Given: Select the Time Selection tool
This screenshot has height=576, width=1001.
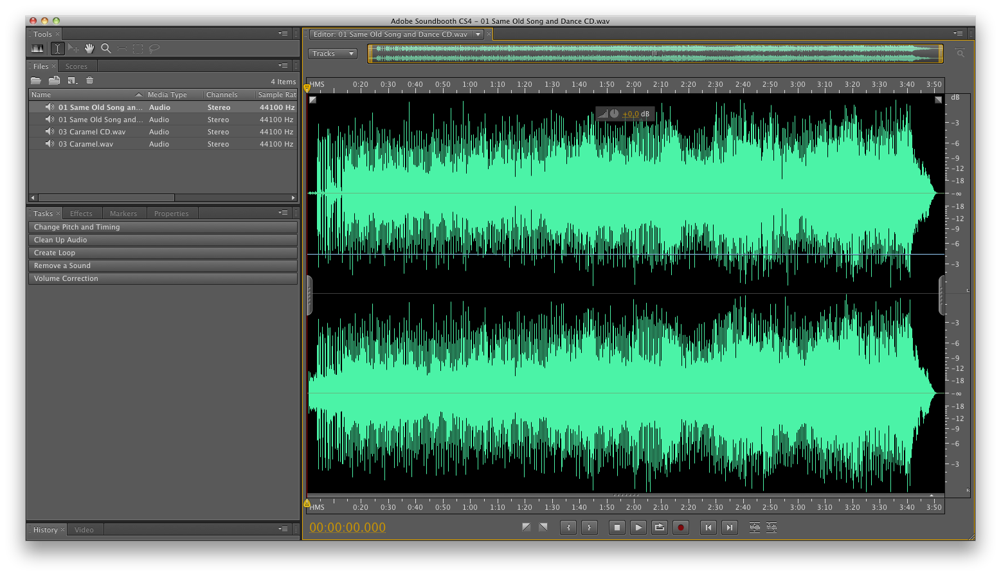Looking at the screenshot, I should click(x=58, y=48).
